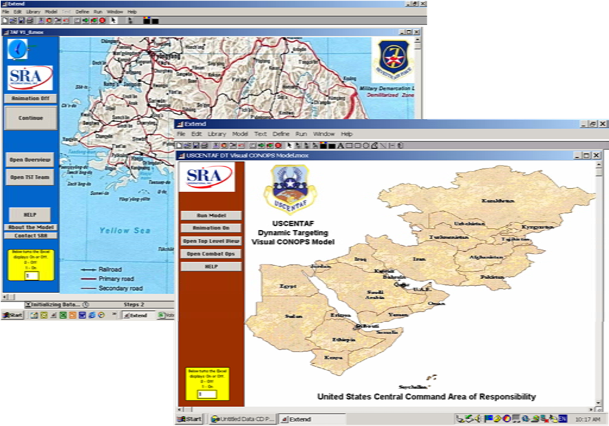Screen dimensions: 609x426
Task: Click Extend taskbar button in front taskbar
Action: [312, 419]
